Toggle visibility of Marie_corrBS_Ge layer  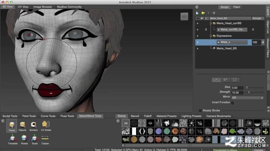[197, 30]
